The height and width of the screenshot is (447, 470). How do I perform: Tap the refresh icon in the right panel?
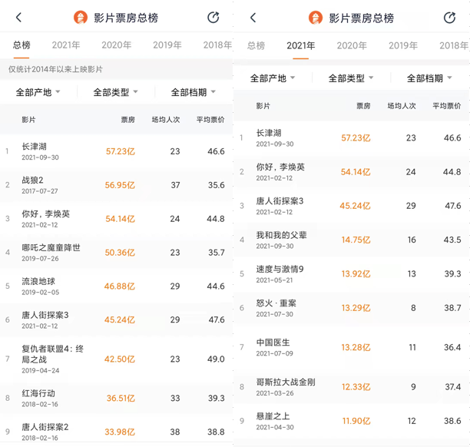[x=449, y=18]
